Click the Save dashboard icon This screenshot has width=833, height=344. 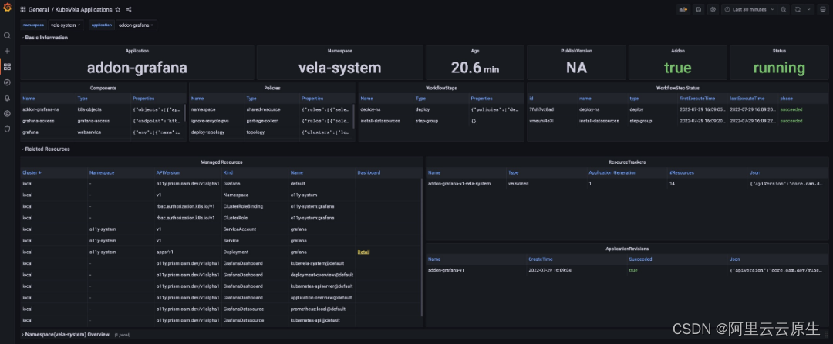point(699,9)
